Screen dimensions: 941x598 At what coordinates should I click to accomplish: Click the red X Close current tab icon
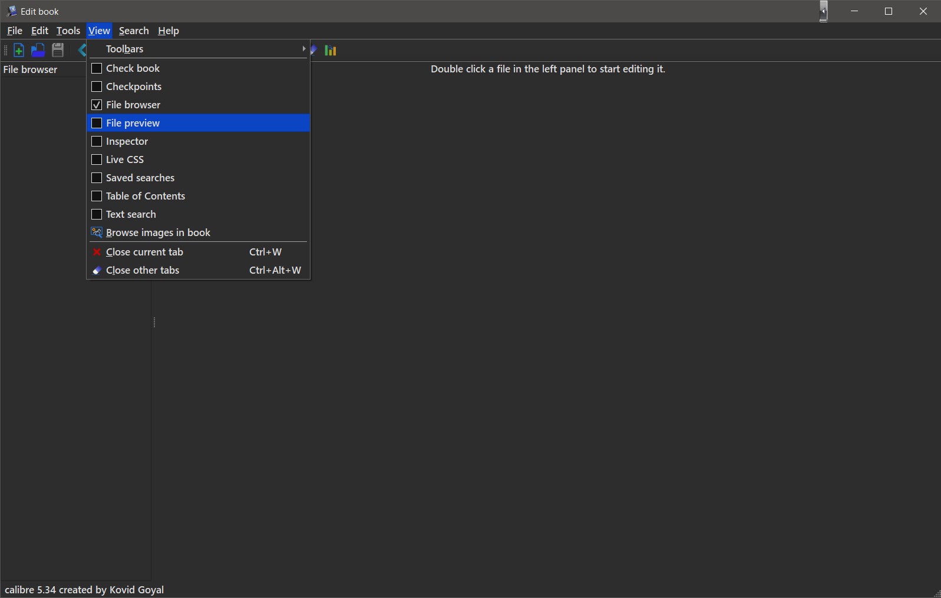[x=97, y=252]
